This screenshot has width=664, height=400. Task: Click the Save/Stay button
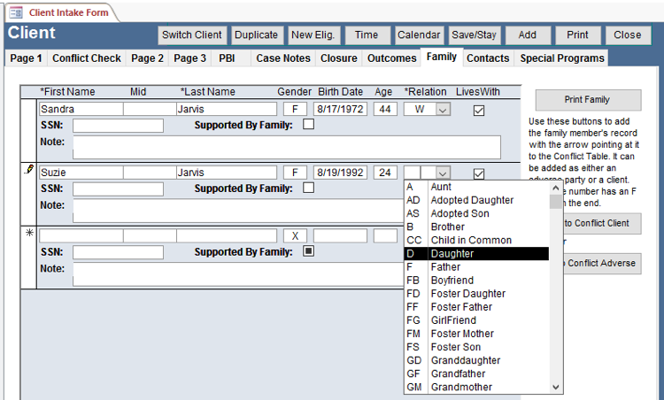click(475, 35)
